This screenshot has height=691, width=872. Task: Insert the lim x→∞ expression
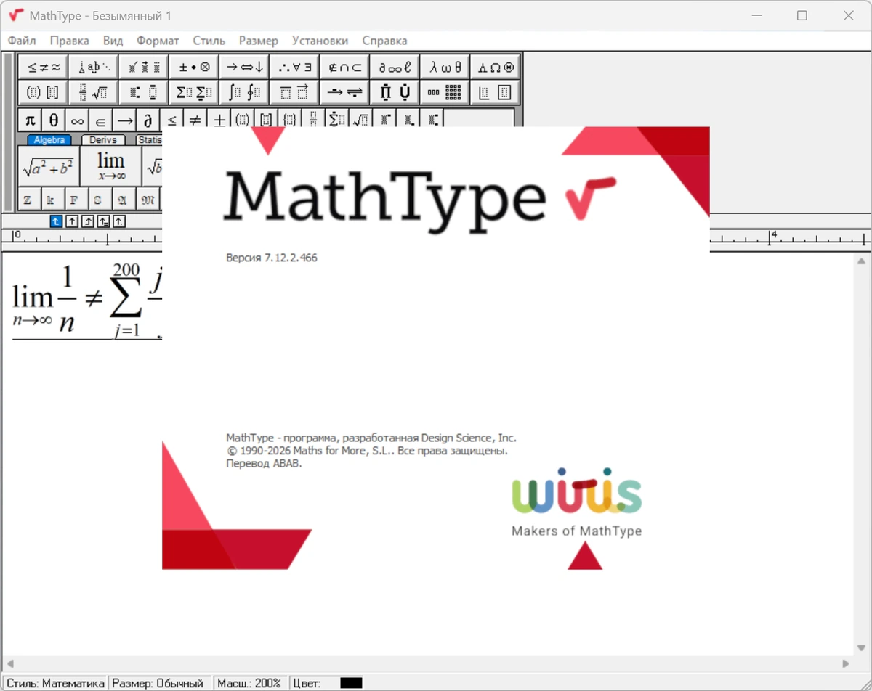tap(110, 166)
